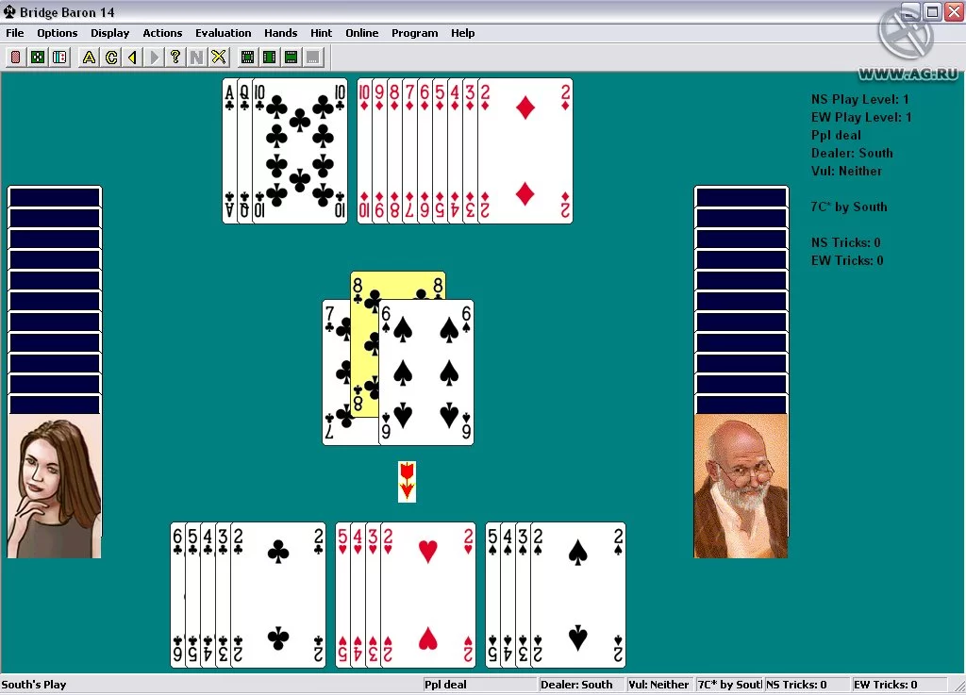The width and height of the screenshot is (966, 695).
Task: Click the face-up cards toolbar icon
Action: click(x=59, y=58)
